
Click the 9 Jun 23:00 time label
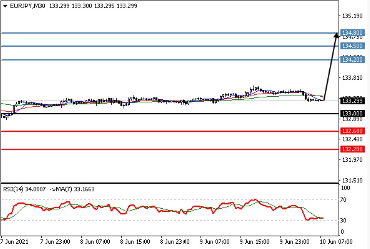coord(294,242)
